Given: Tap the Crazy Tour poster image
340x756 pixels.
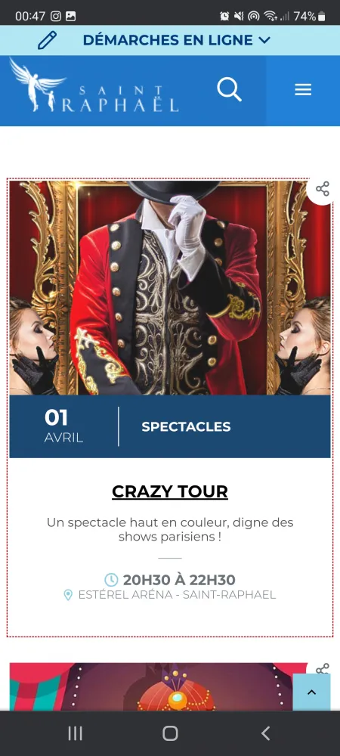Looking at the screenshot, I should [x=170, y=288].
